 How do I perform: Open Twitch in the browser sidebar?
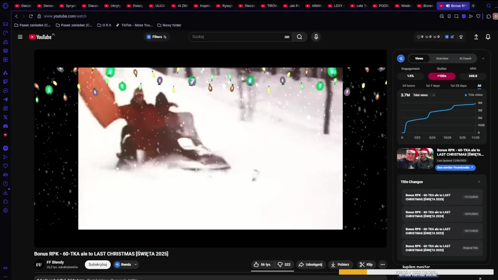[5, 82]
